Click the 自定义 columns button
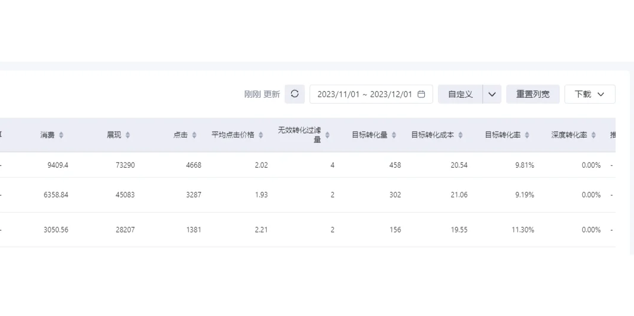Viewport: 634px width, 316px height. click(460, 94)
